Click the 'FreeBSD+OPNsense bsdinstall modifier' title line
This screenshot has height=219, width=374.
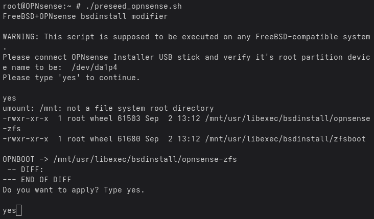click(85, 16)
